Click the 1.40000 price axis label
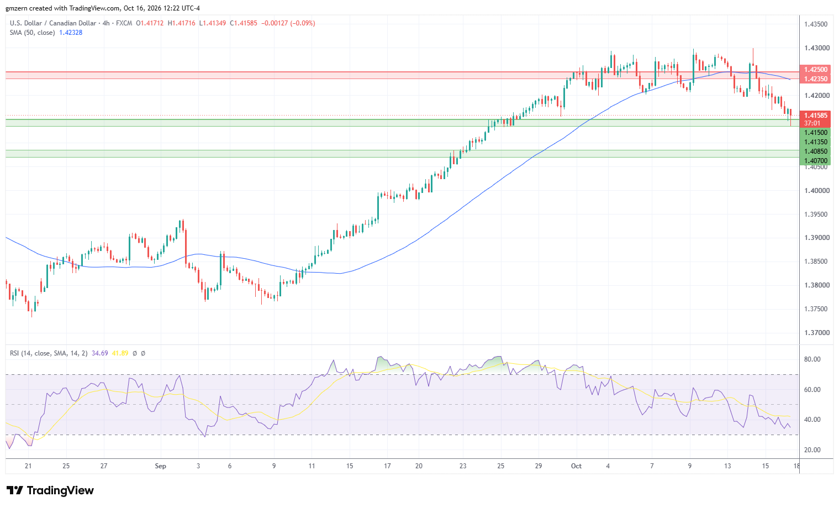This screenshot has height=507, width=839. click(816, 191)
